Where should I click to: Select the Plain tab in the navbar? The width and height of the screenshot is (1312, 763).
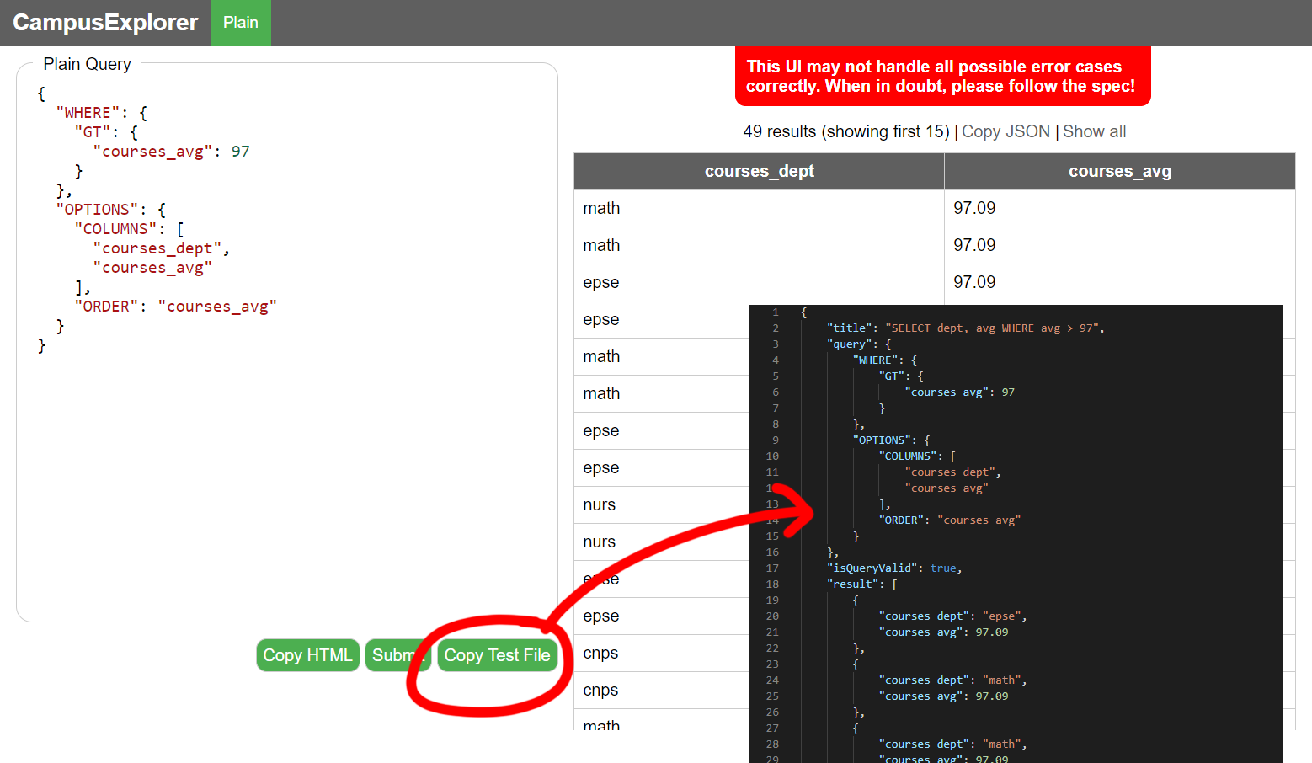click(240, 23)
